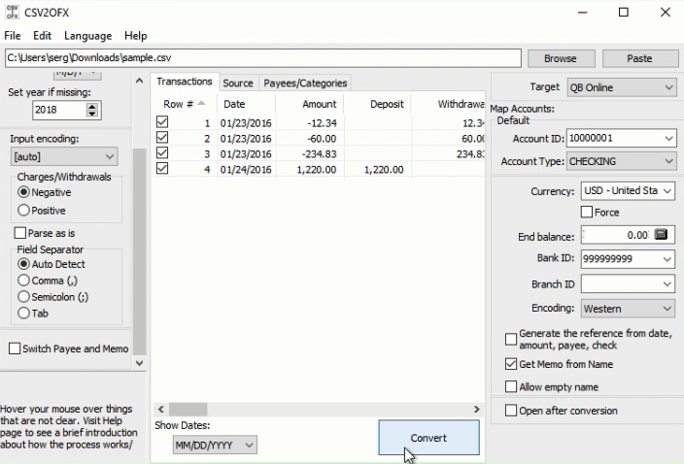
Task: Uncheck the row 4 transaction checkbox
Action: [162, 168]
